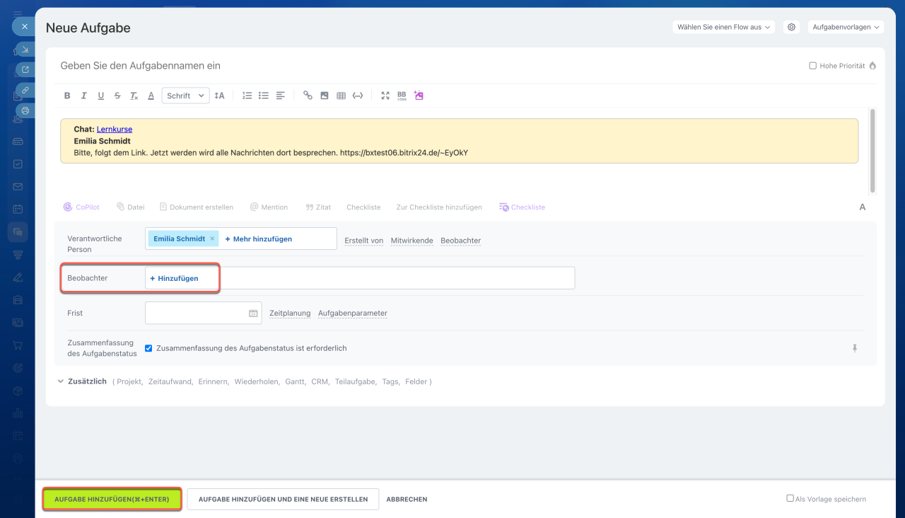
Task: Open the Aufgabenvorlagen menu
Action: [846, 27]
